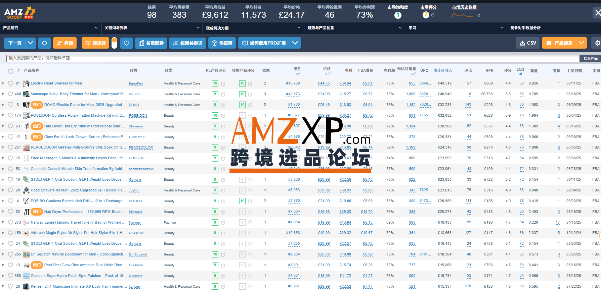
Task: Favorite the Electric Head Shavers for Men row
Action: click(10, 83)
